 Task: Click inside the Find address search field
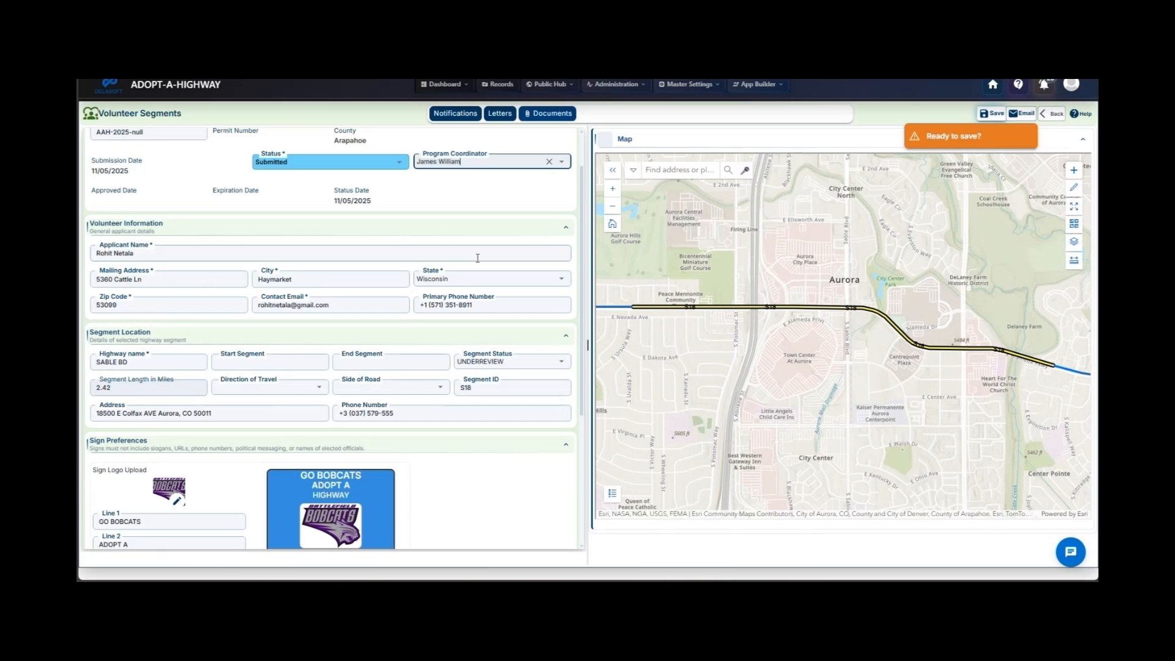(679, 170)
